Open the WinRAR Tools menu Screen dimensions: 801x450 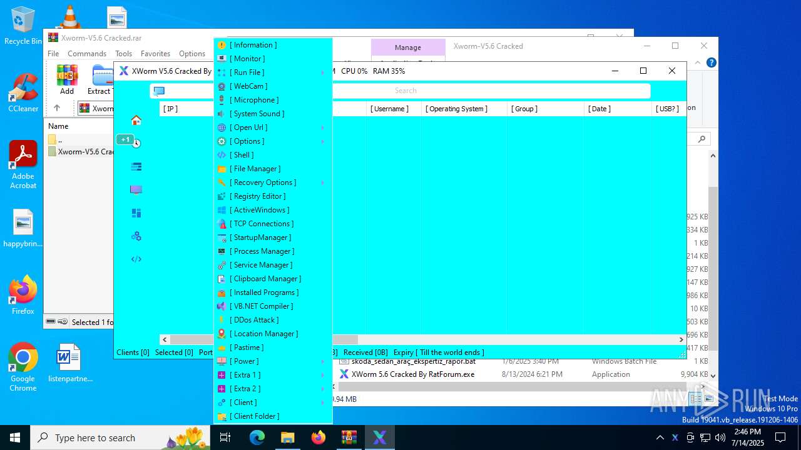point(123,54)
